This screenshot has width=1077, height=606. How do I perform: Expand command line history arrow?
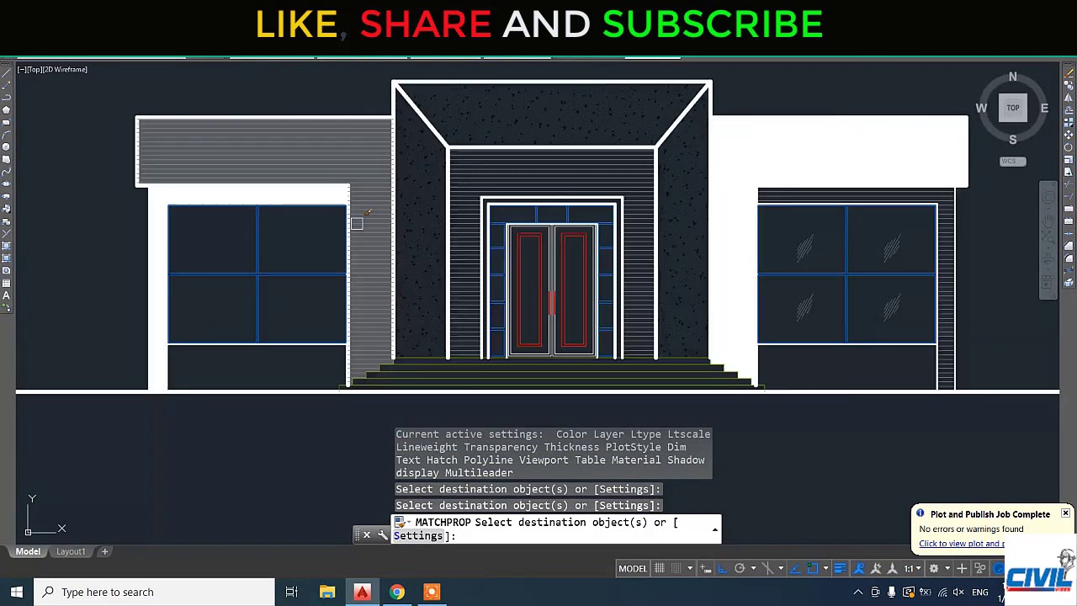(x=715, y=529)
